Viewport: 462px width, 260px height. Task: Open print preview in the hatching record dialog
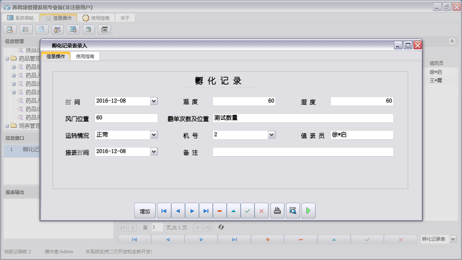point(293,211)
